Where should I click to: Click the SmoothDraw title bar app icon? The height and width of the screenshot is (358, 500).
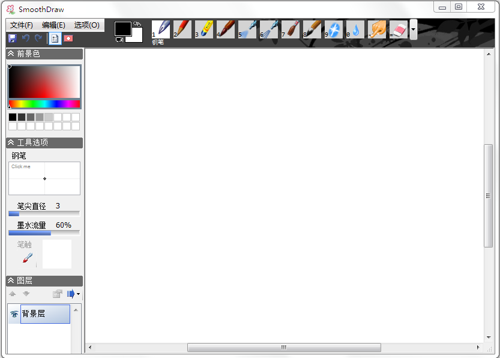tap(11, 9)
